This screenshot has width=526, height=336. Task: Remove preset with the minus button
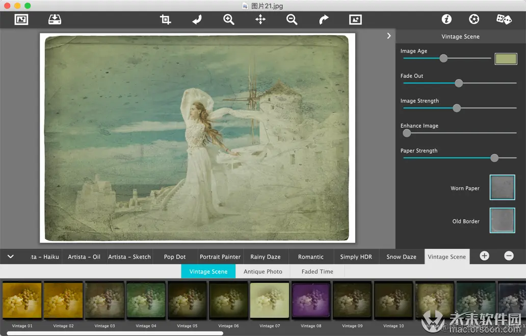(509, 256)
